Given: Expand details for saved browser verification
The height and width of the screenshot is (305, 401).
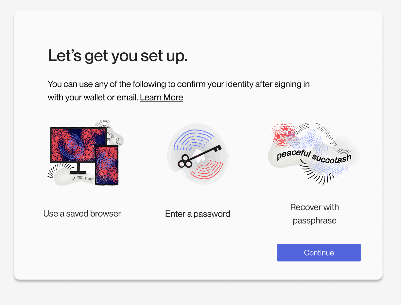Looking at the screenshot, I should pyautogui.click(x=82, y=213).
